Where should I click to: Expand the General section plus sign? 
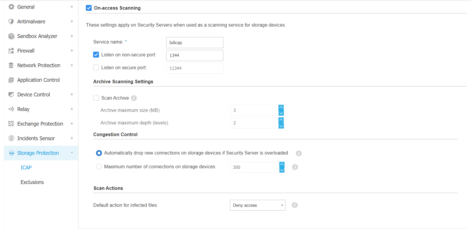coord(72,7)
